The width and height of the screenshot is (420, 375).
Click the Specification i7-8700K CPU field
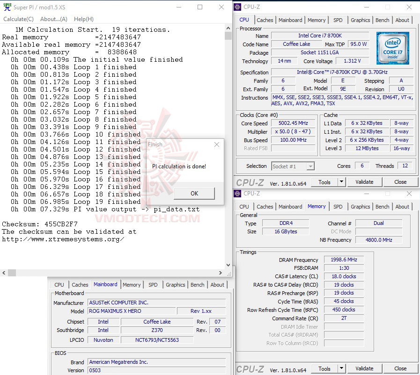click(x=342, y=72)
